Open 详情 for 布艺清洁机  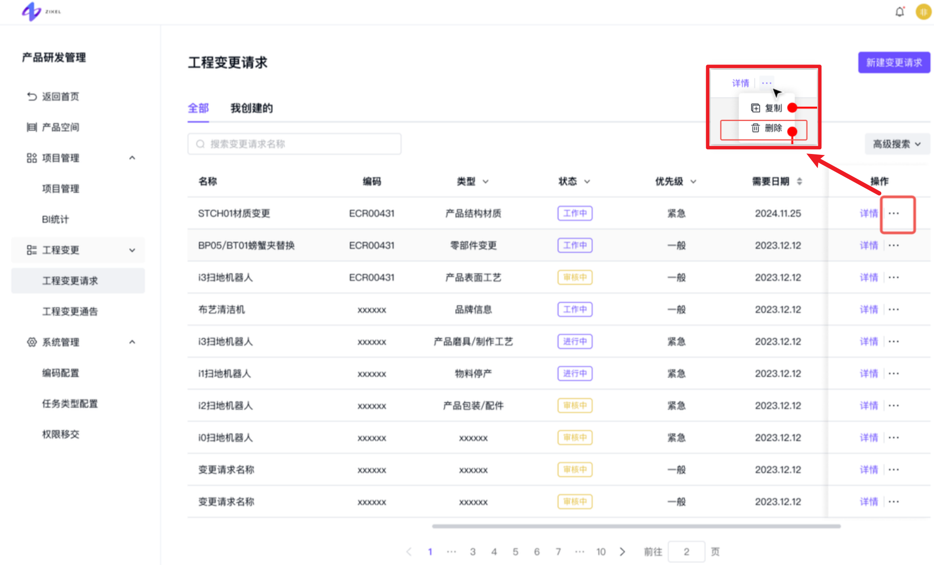pyautogui.click(x=869, y=309)
